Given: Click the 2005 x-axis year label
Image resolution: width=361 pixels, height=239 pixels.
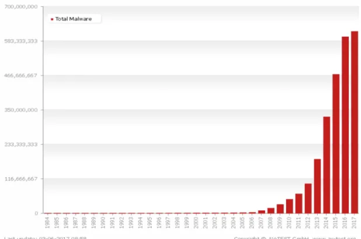Looking at the screenshot, I should (242, 223).
